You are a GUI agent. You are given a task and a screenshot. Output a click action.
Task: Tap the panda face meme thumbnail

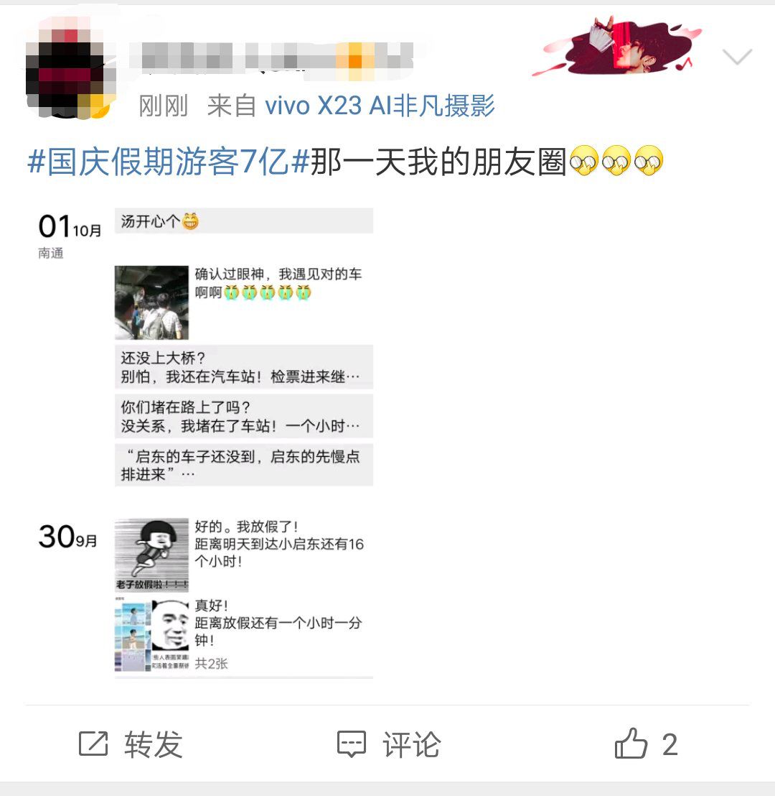[x=170, y=625]
